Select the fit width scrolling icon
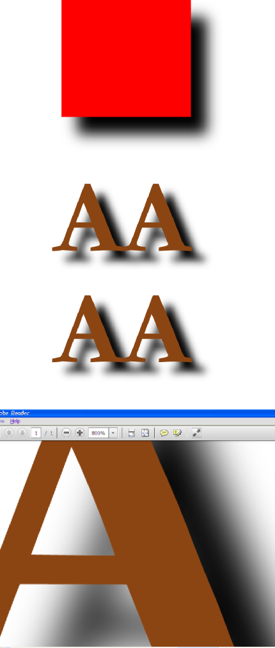The height and width of the screenshot is (648, 275). click(132, 433)
